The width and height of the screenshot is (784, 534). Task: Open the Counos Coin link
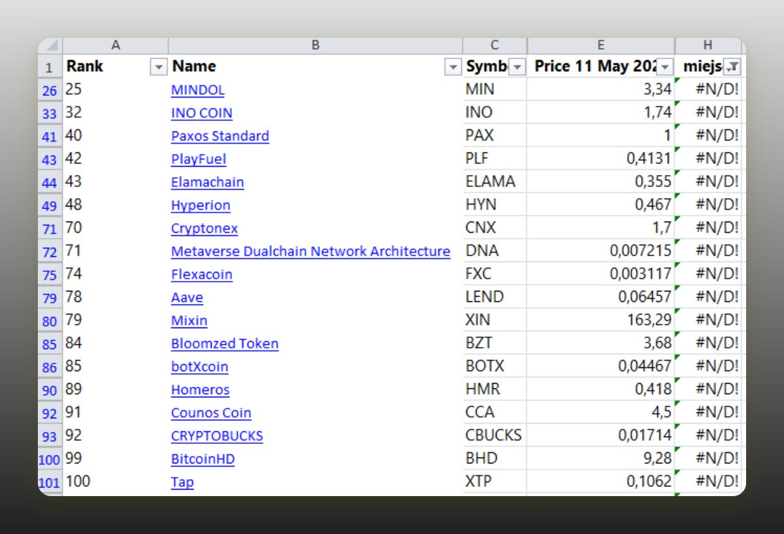point(211,413)
